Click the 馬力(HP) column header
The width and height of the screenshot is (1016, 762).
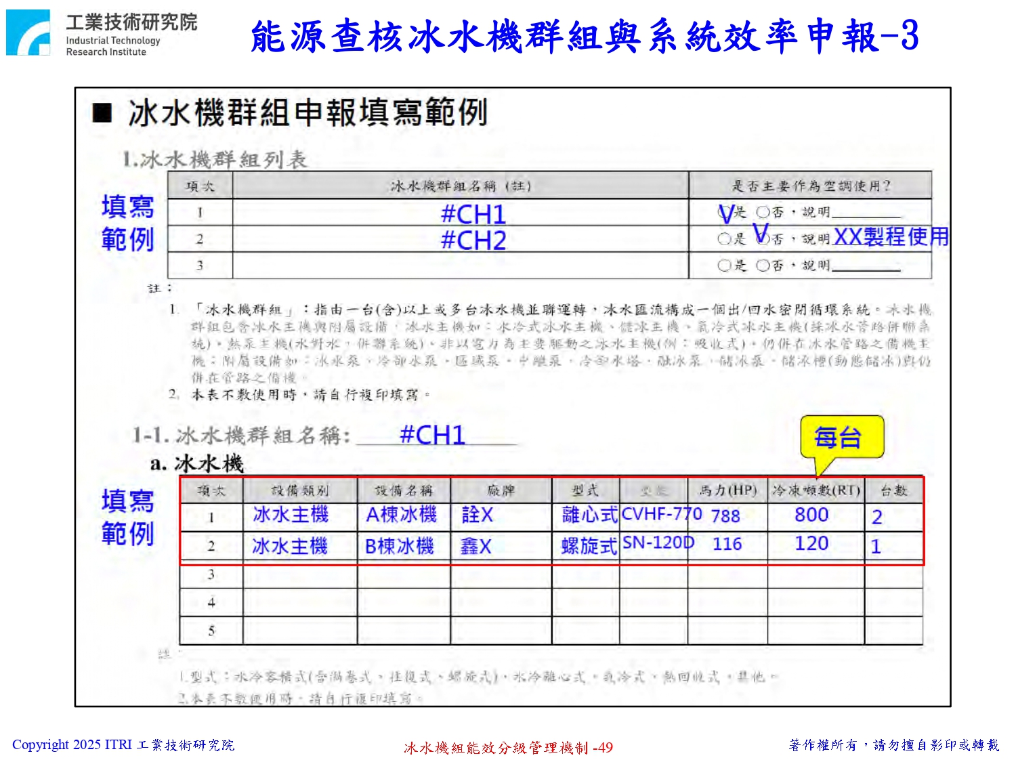728,490
